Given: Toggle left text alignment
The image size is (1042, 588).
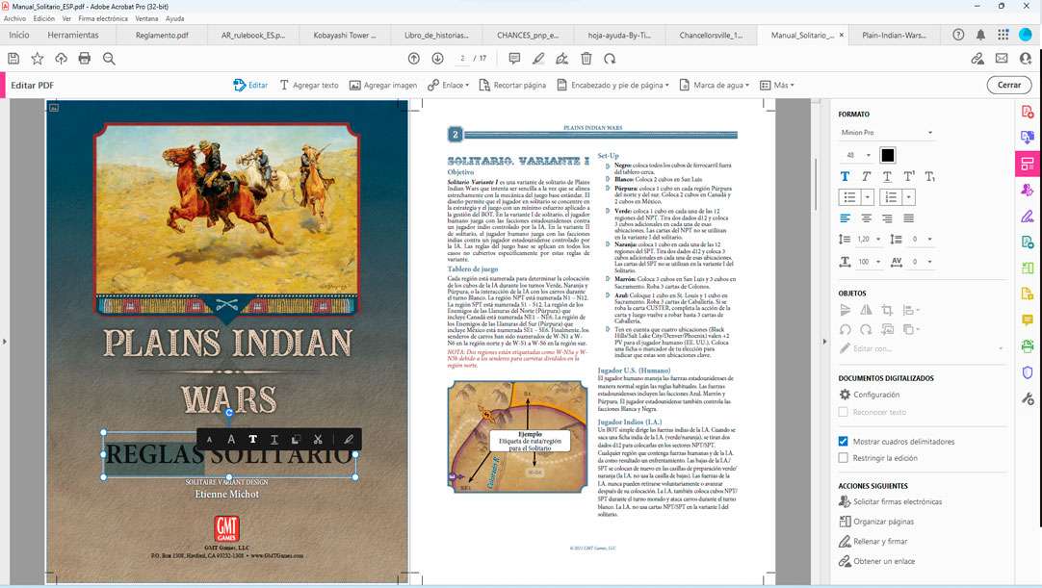Looking at the screenshot, I should point(845,217).
